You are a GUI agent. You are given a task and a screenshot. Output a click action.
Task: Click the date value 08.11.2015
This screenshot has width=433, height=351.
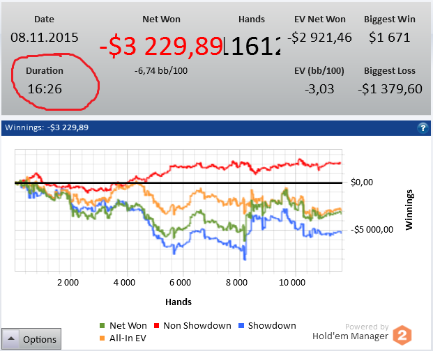(45, 38)
